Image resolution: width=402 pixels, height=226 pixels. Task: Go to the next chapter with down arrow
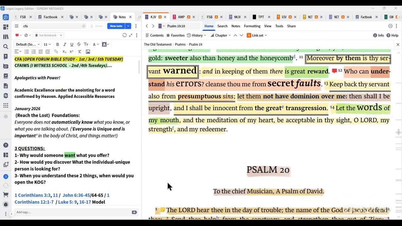coord(241,35)
